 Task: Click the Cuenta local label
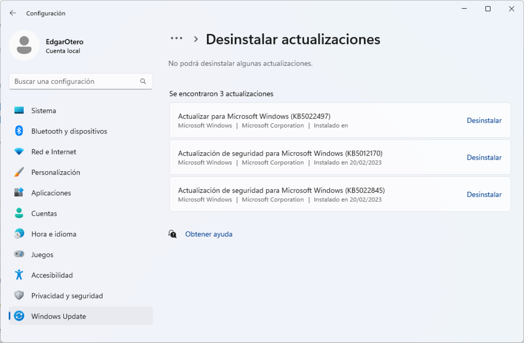(63, 51)
